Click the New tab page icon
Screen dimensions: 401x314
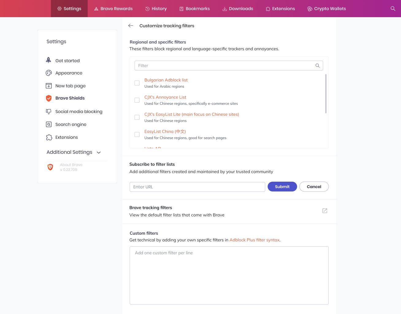49,86
